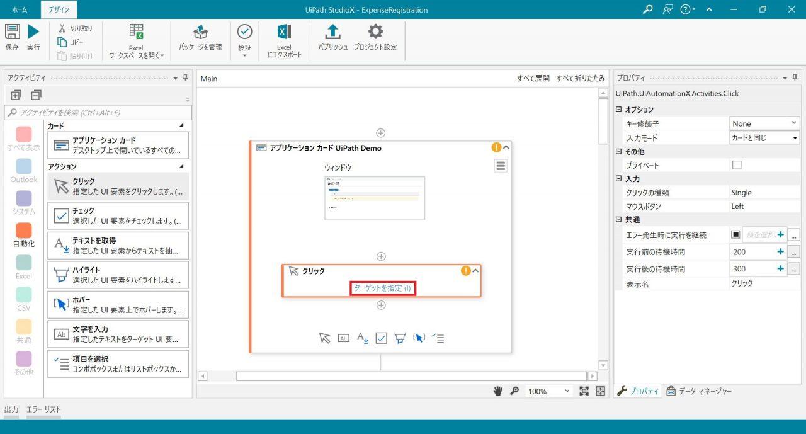Select the CSV category in sidebar
806x434 pixels.
click(23, 299)
